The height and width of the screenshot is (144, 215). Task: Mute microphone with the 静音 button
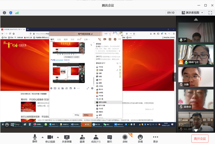click(34, 139)
